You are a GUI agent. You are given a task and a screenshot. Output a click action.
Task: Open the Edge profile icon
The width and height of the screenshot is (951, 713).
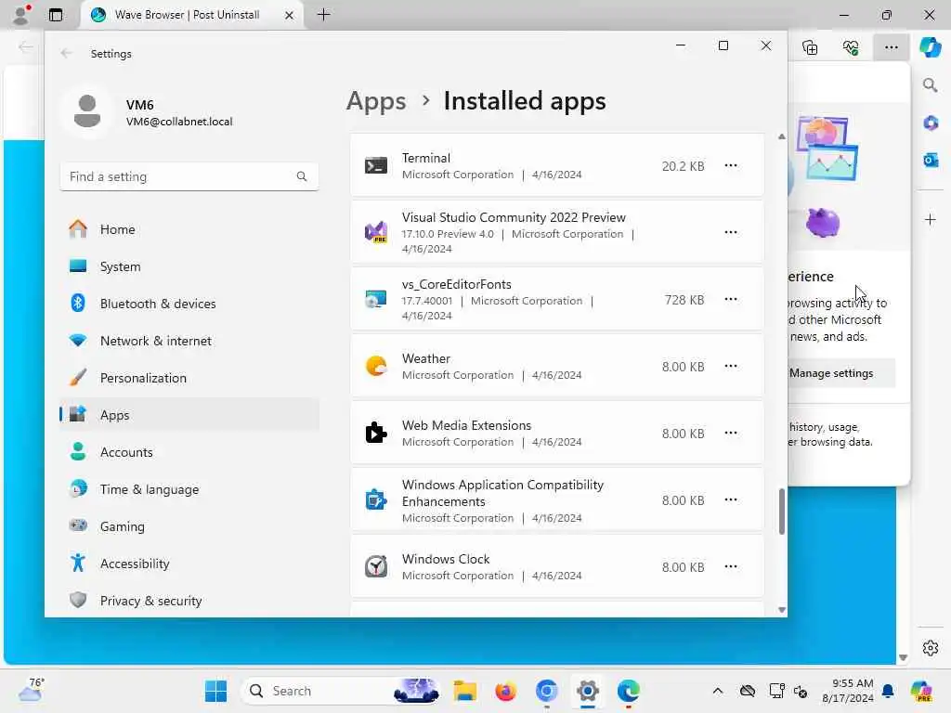[x=20, y=15]
